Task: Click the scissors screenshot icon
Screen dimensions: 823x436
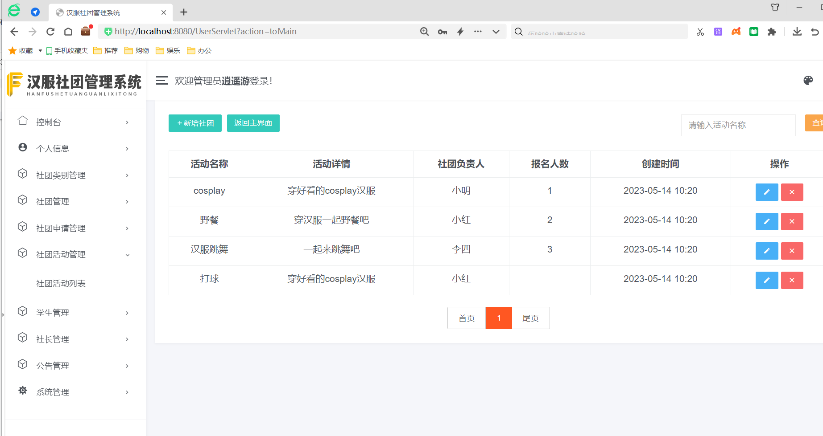Action: coord(700,32)
